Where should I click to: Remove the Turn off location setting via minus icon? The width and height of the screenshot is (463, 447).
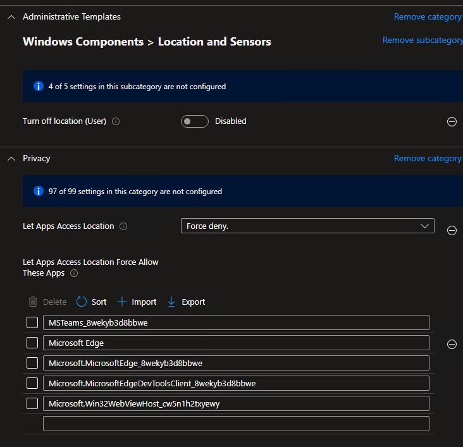pyautogui.click(x=452, y=122)
